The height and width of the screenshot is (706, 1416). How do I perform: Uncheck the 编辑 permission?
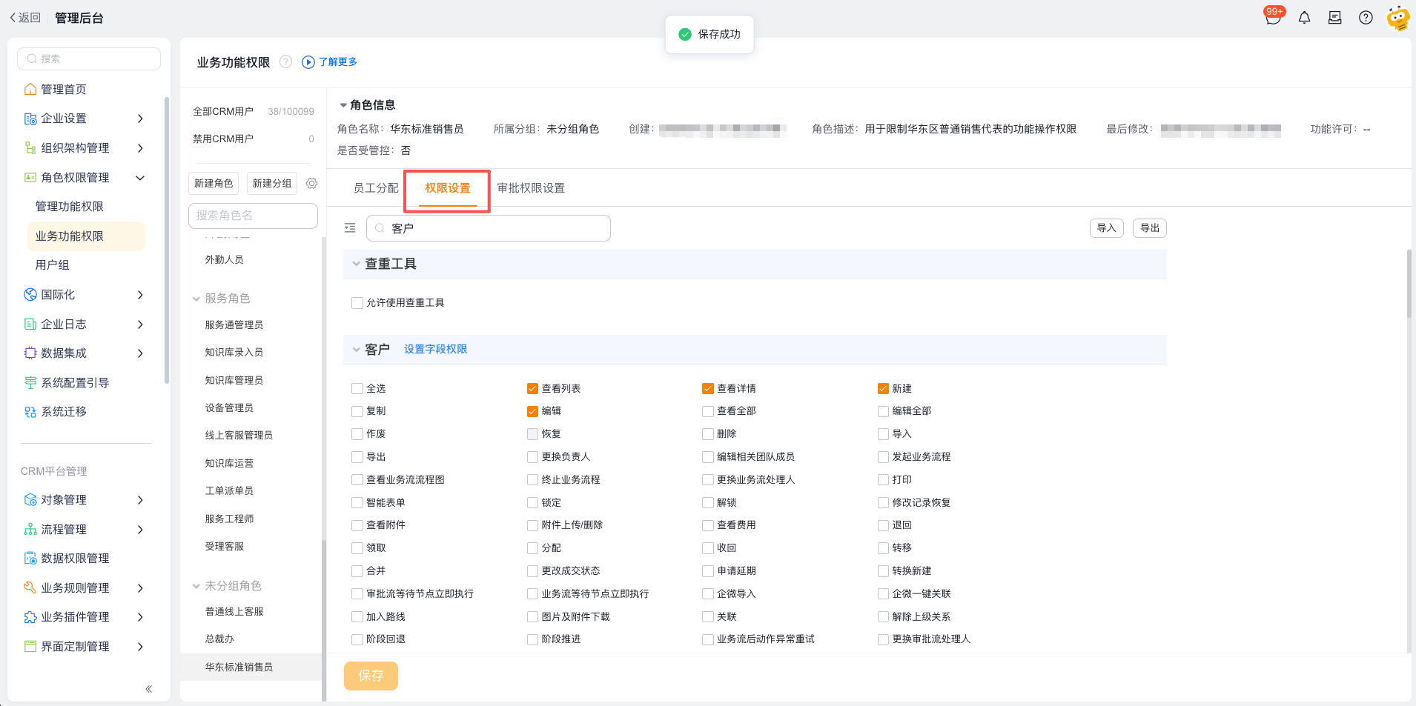pos(532,411)
